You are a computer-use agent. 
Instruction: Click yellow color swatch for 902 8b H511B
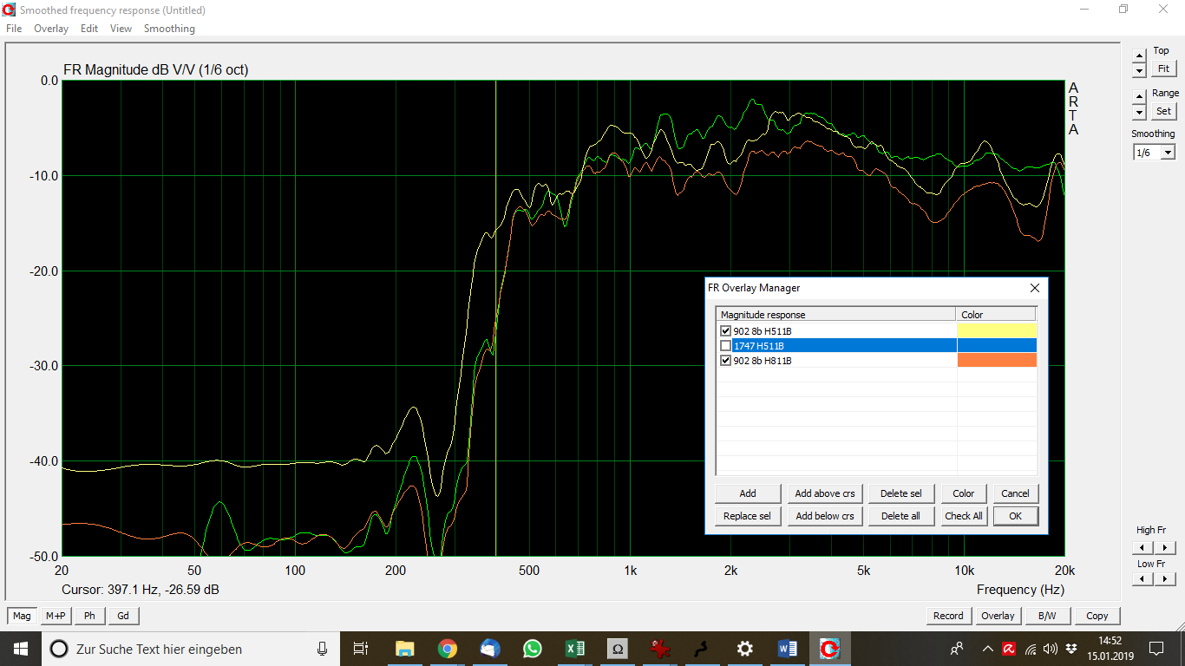(997, 330)
